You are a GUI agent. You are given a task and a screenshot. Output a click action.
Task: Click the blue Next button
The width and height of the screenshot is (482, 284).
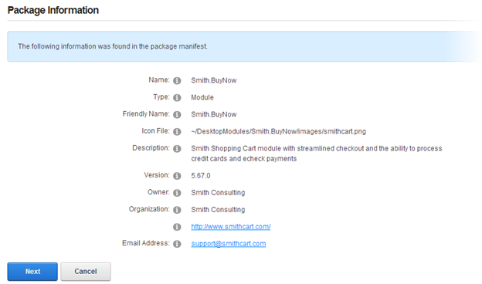coord(32,272)
